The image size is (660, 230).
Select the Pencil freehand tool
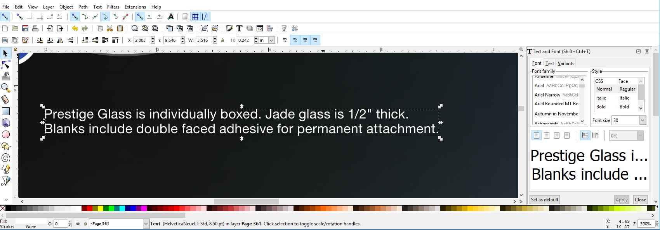[5, 169]
